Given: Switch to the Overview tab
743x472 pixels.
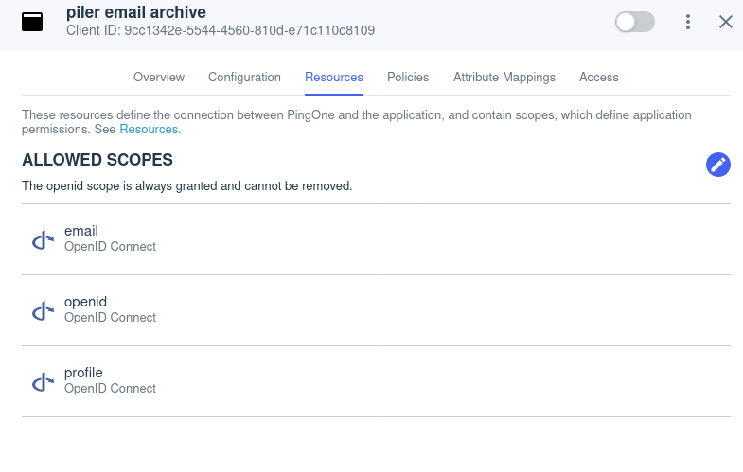Looking at the screenshot, I should 159,78.
